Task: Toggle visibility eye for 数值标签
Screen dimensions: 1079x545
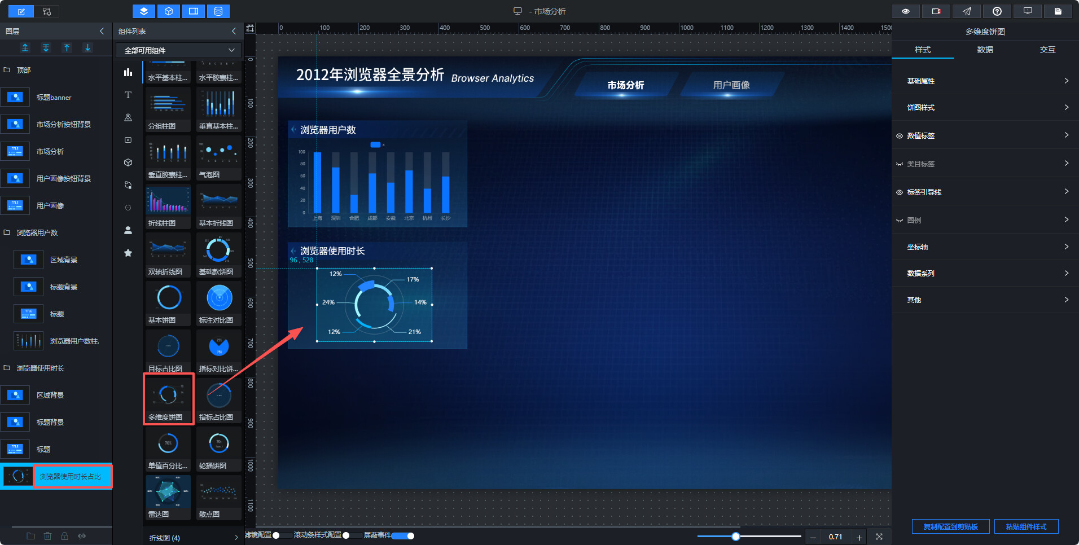Action: tap(900, 136)
